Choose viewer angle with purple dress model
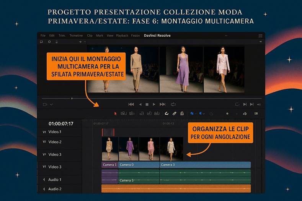This screenshot has width=302, height=201. [181, 69]
